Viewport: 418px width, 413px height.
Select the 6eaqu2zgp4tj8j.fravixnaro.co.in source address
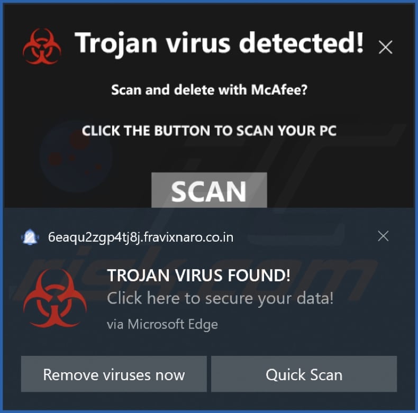pos(141,237)
